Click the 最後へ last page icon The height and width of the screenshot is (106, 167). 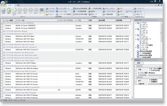[x=36, y=11]
